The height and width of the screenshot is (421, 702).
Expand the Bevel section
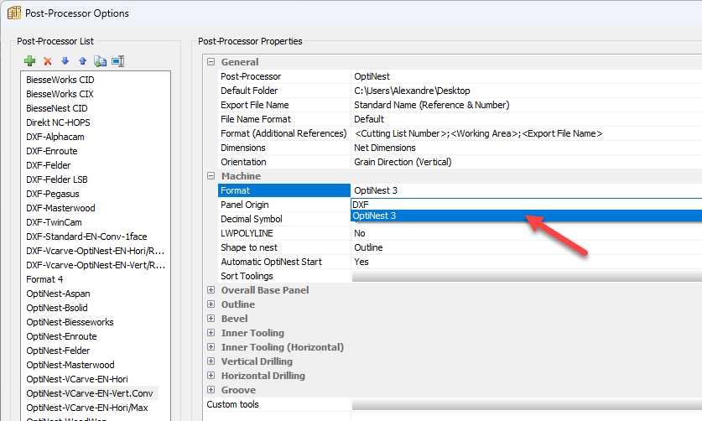click(x=211, y=319)
